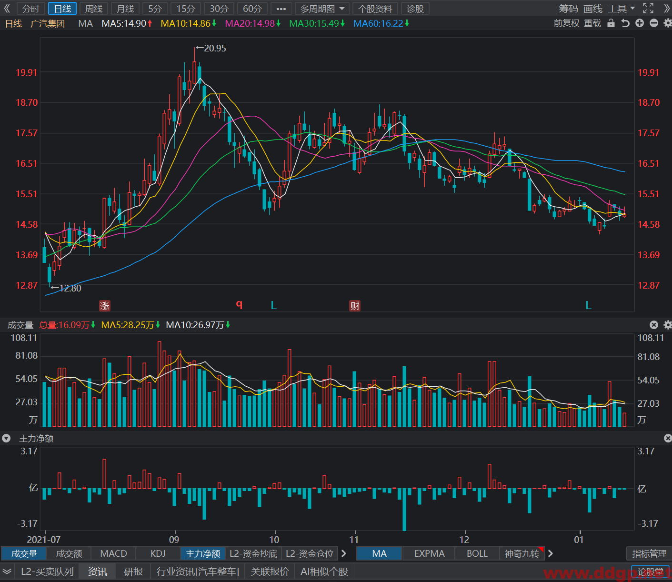Open 研报 research reports tab
Screen dimensions: 672x582
tap(133, 572)
